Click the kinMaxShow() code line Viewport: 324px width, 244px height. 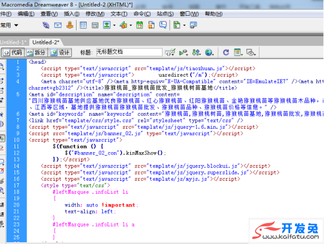(x=115, y=153)
